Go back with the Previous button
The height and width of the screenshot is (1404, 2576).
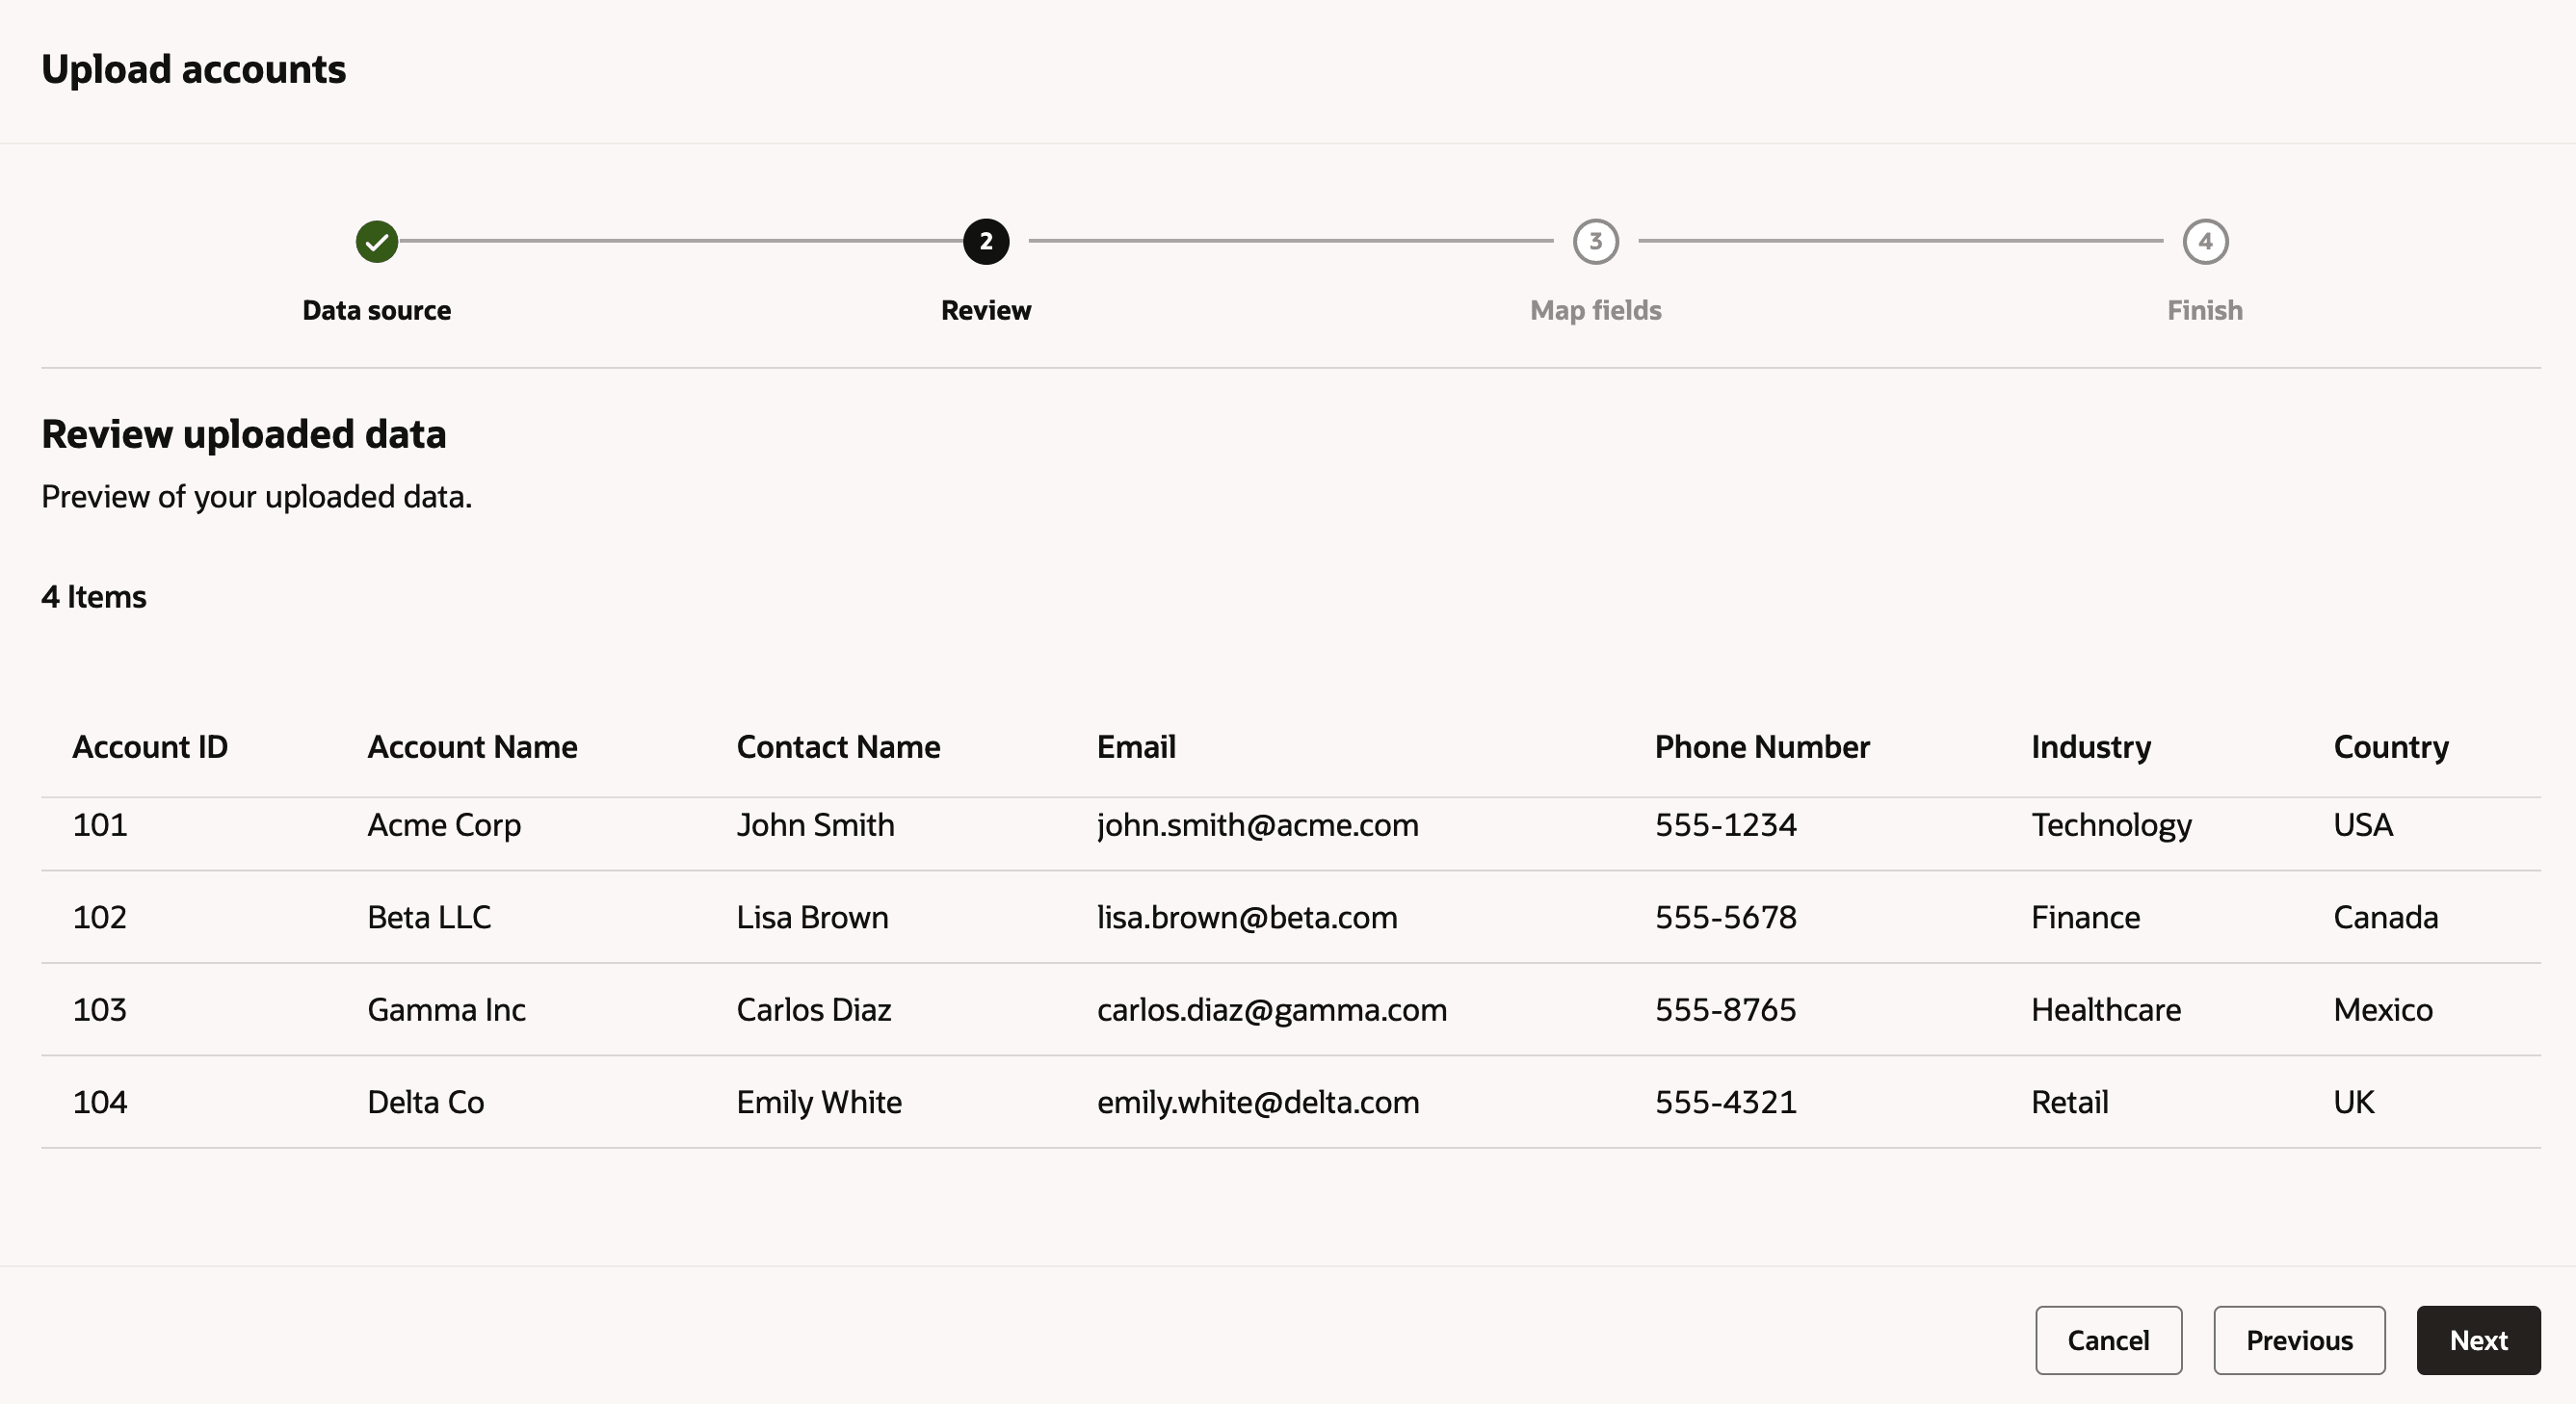[2300, 1340]
